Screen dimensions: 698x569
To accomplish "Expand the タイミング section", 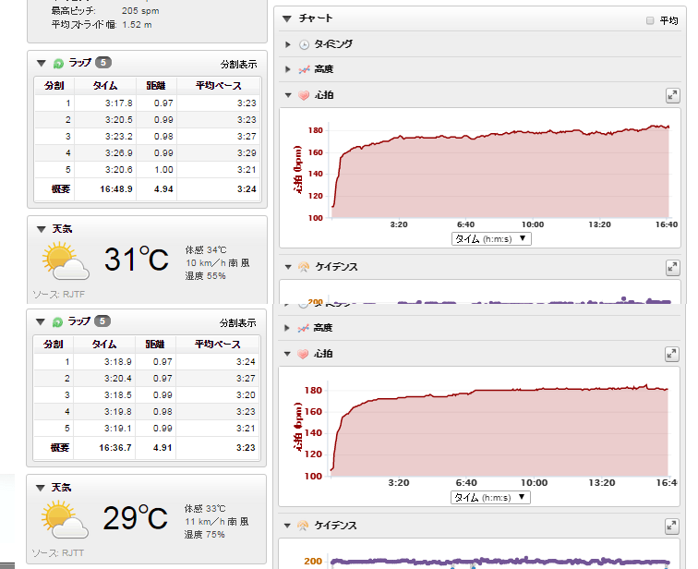I will coord(287,44).
